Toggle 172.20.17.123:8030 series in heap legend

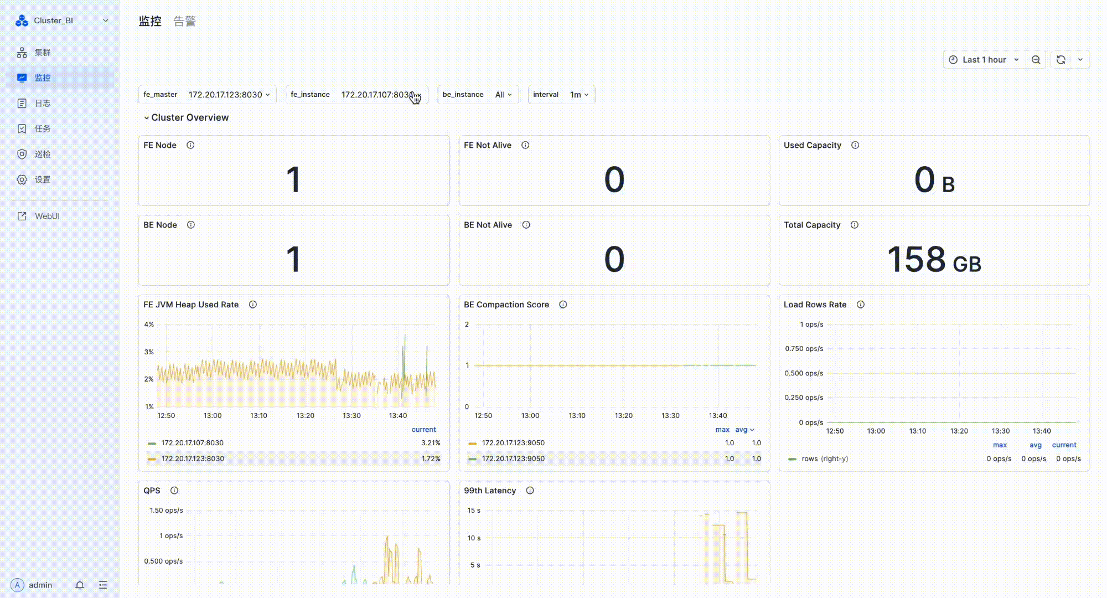192,458
